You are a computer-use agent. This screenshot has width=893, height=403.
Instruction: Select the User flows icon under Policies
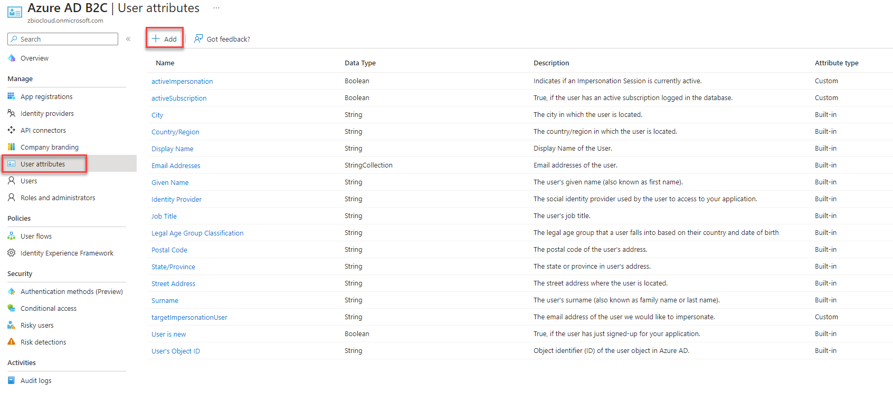click(x=12, y=236)
